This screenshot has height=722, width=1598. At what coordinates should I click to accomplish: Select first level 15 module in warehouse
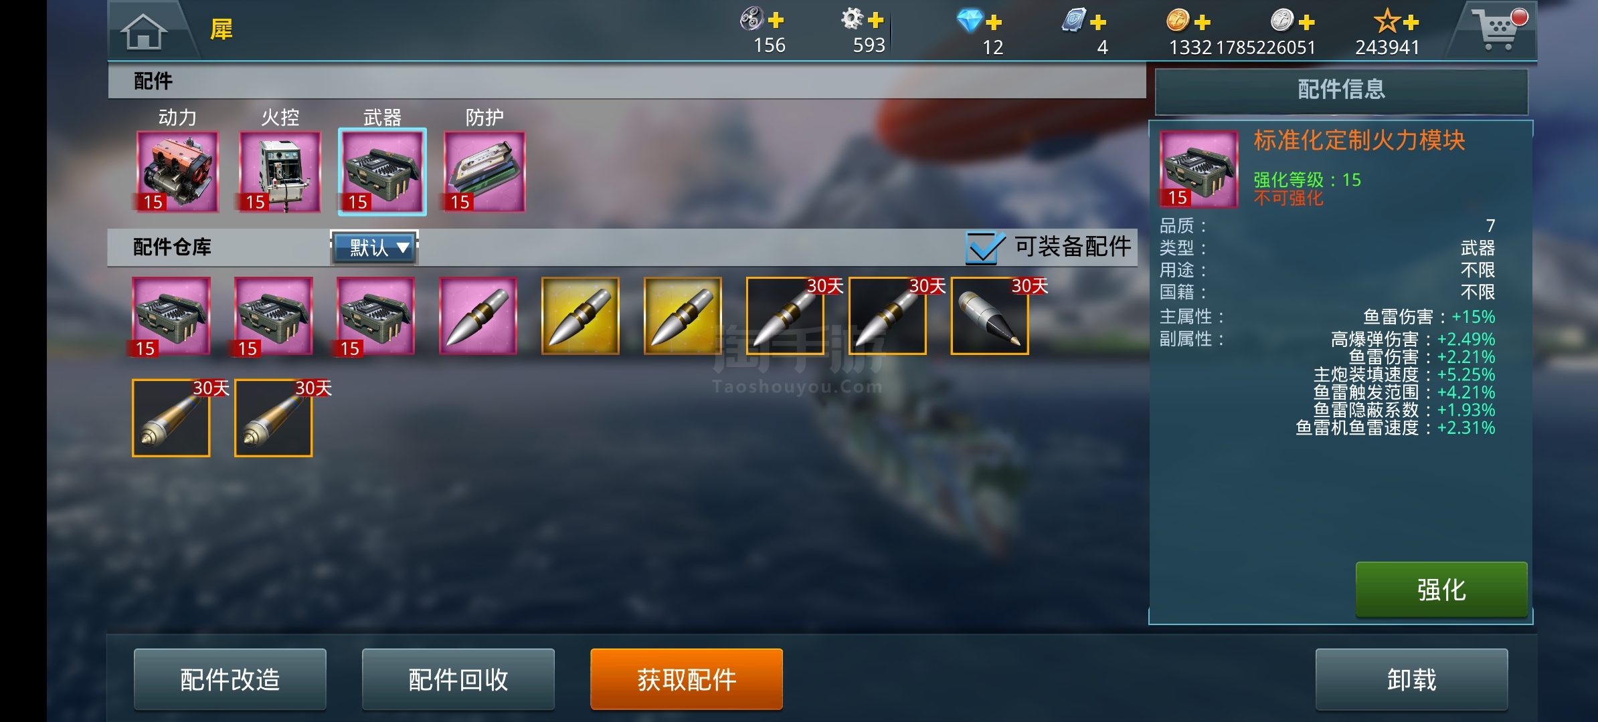171,316
